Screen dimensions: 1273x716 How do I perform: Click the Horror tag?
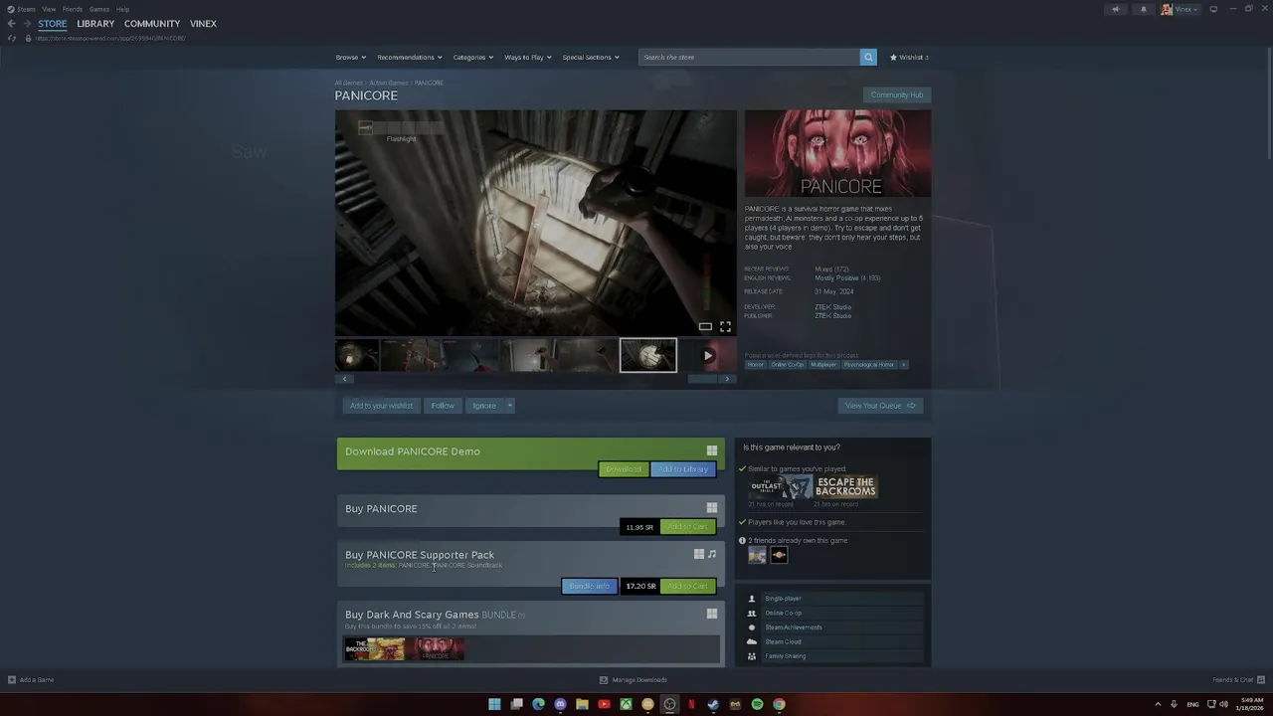[756, 365]
